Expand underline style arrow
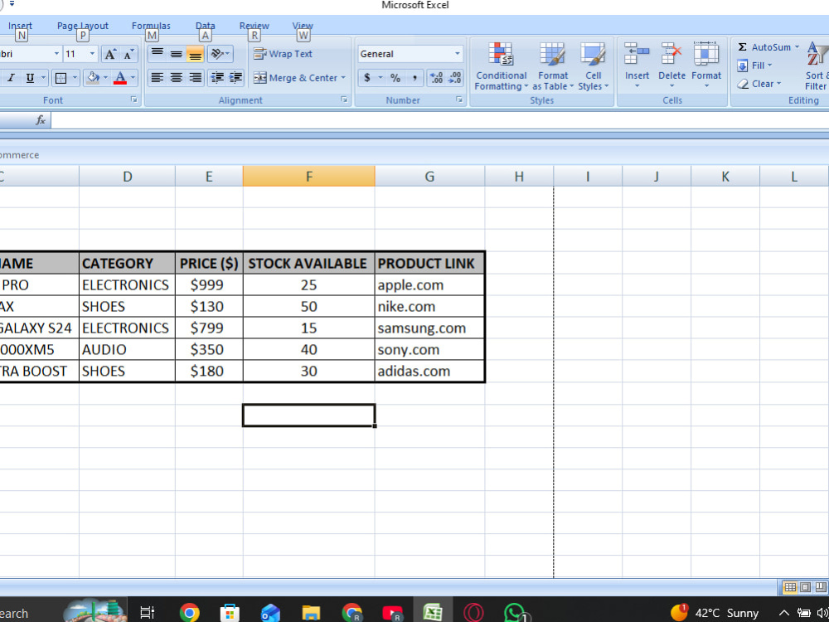This screenshot has height=622, width=829. 43,78
